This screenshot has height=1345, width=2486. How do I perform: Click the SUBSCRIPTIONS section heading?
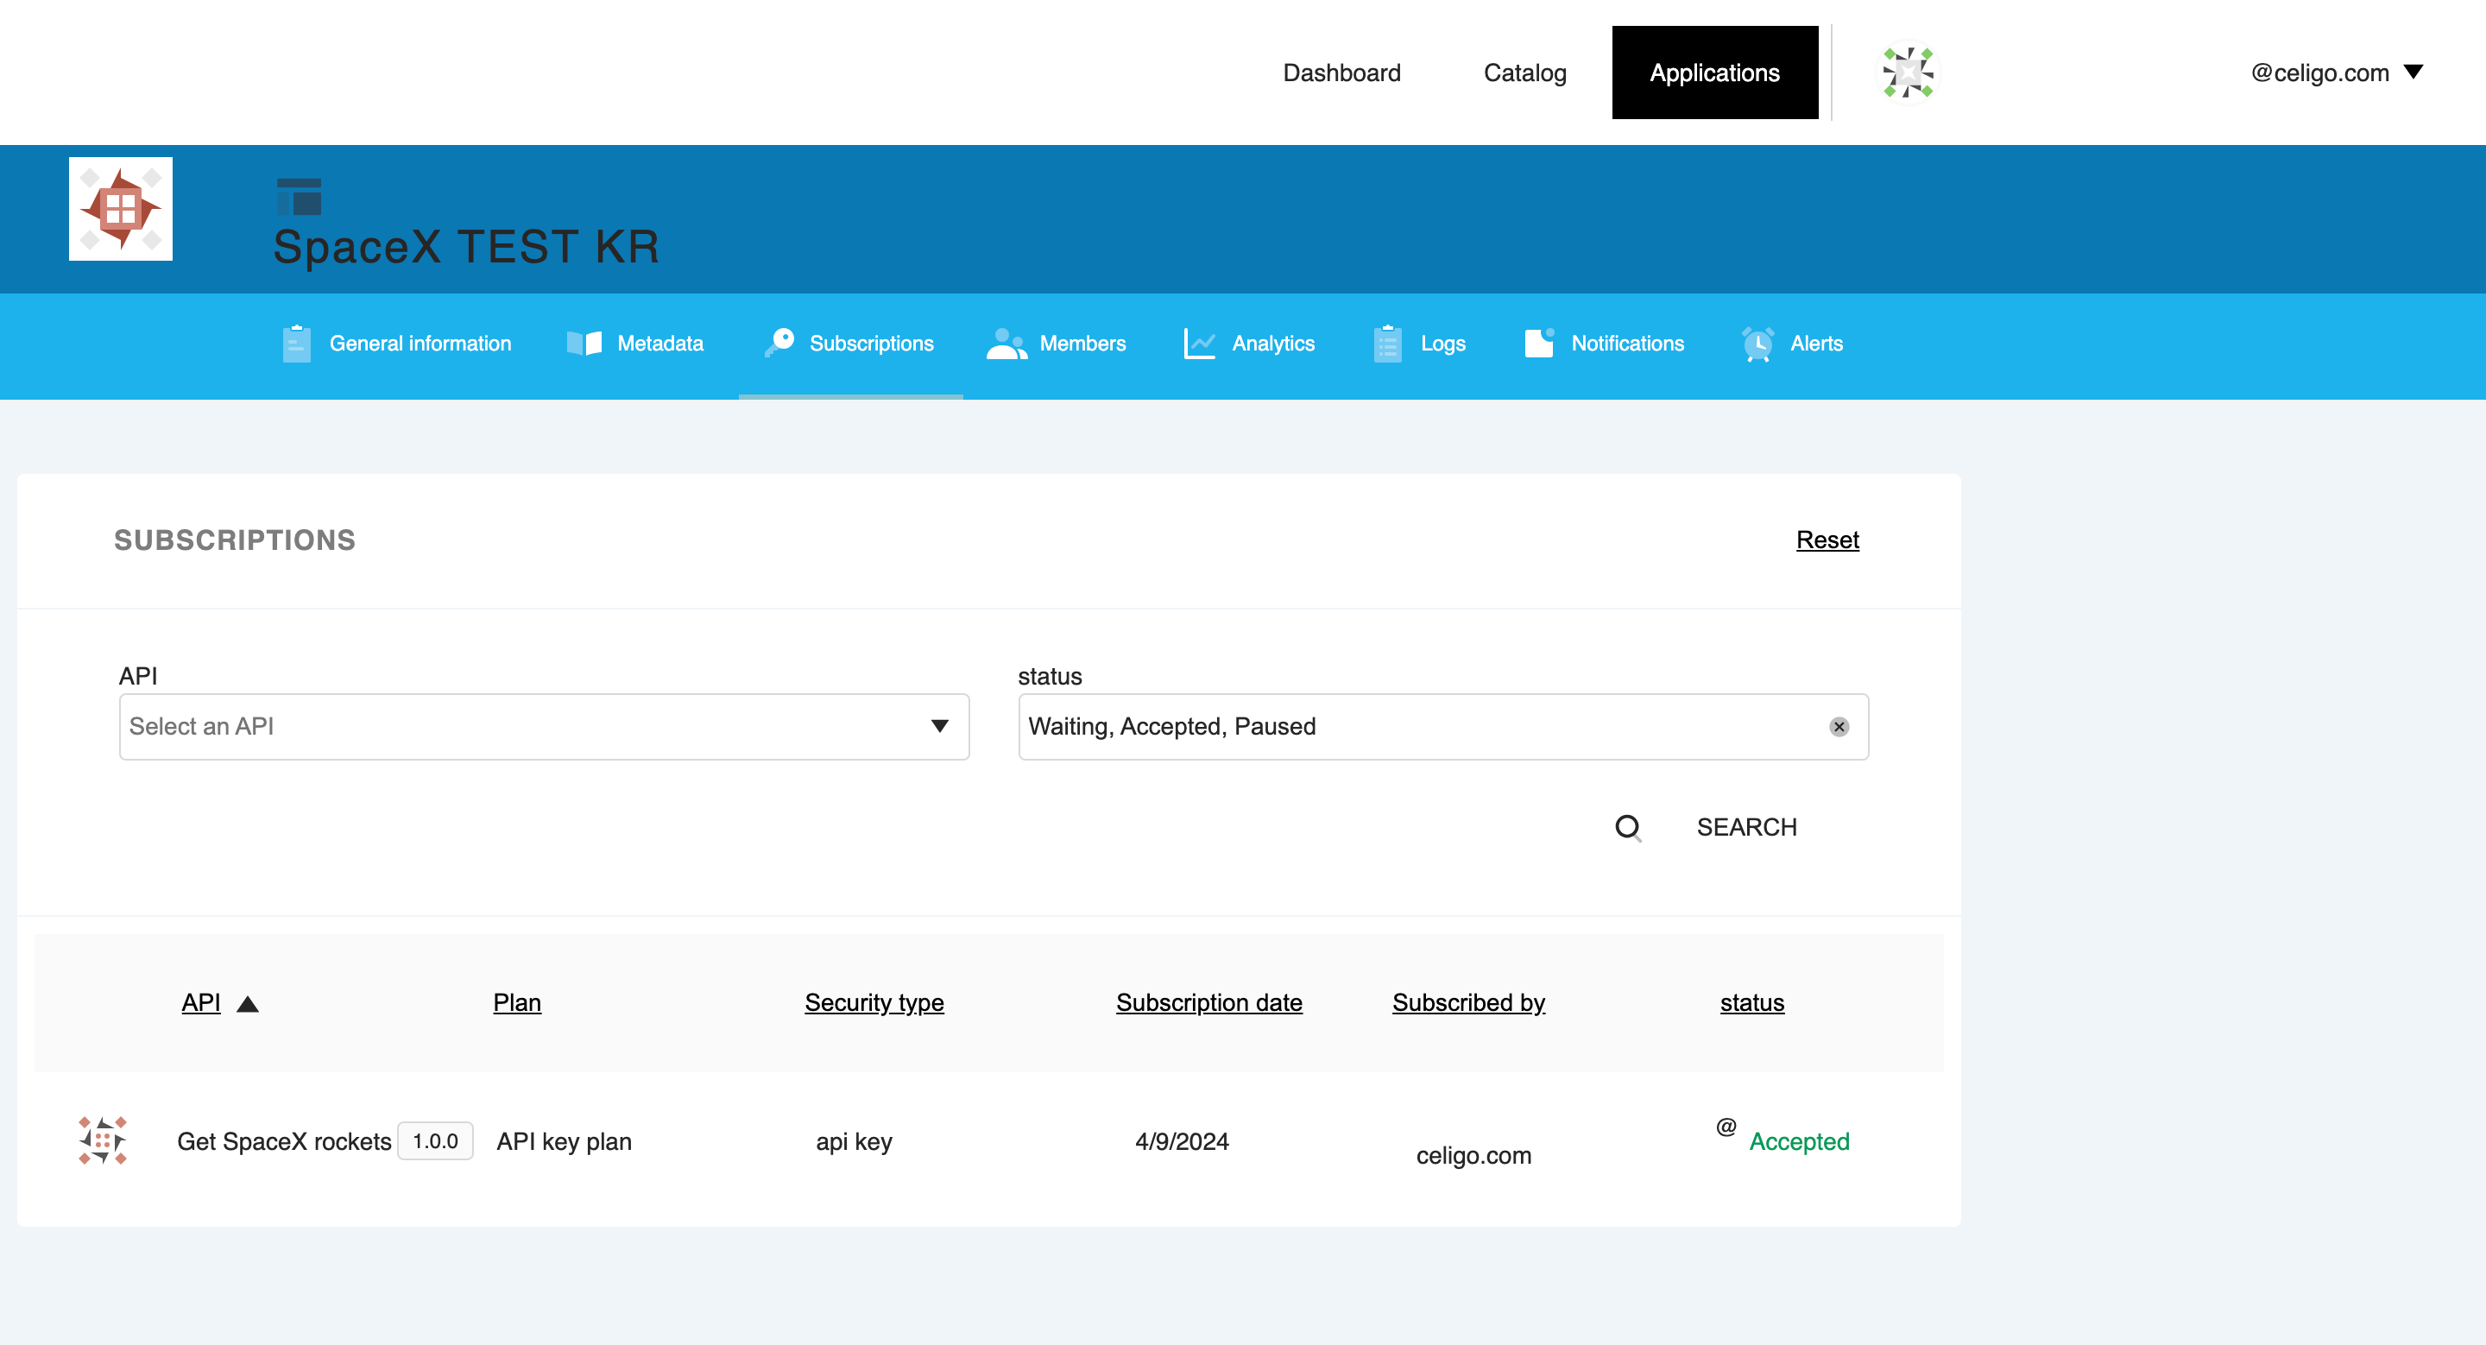pyautogui.click(x=235, y=540)
